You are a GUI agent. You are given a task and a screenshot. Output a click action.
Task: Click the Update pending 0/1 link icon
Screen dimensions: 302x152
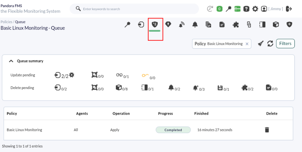point(119,75)
